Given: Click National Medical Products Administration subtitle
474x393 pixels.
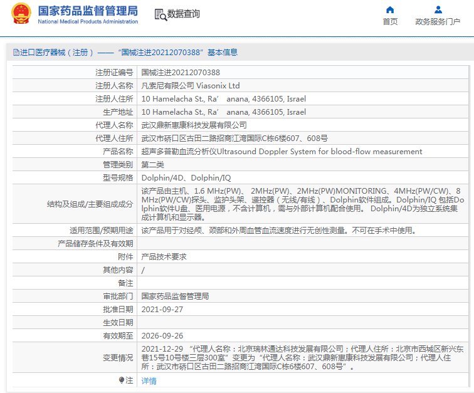Looking at the screenshot, I should (x=88, y=21).
